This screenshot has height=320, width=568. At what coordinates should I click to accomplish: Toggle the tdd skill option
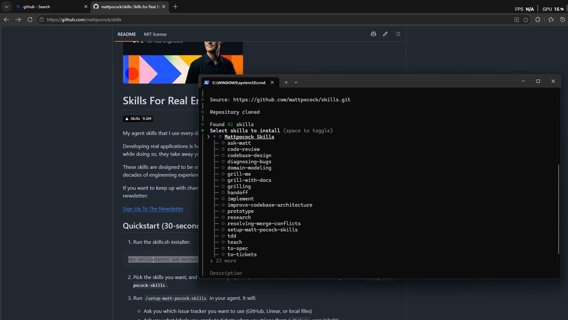point(223,236)
